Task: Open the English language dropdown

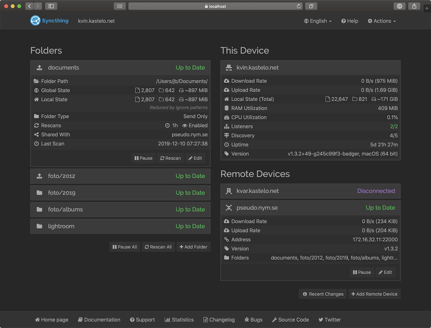Action: [318, 21]
